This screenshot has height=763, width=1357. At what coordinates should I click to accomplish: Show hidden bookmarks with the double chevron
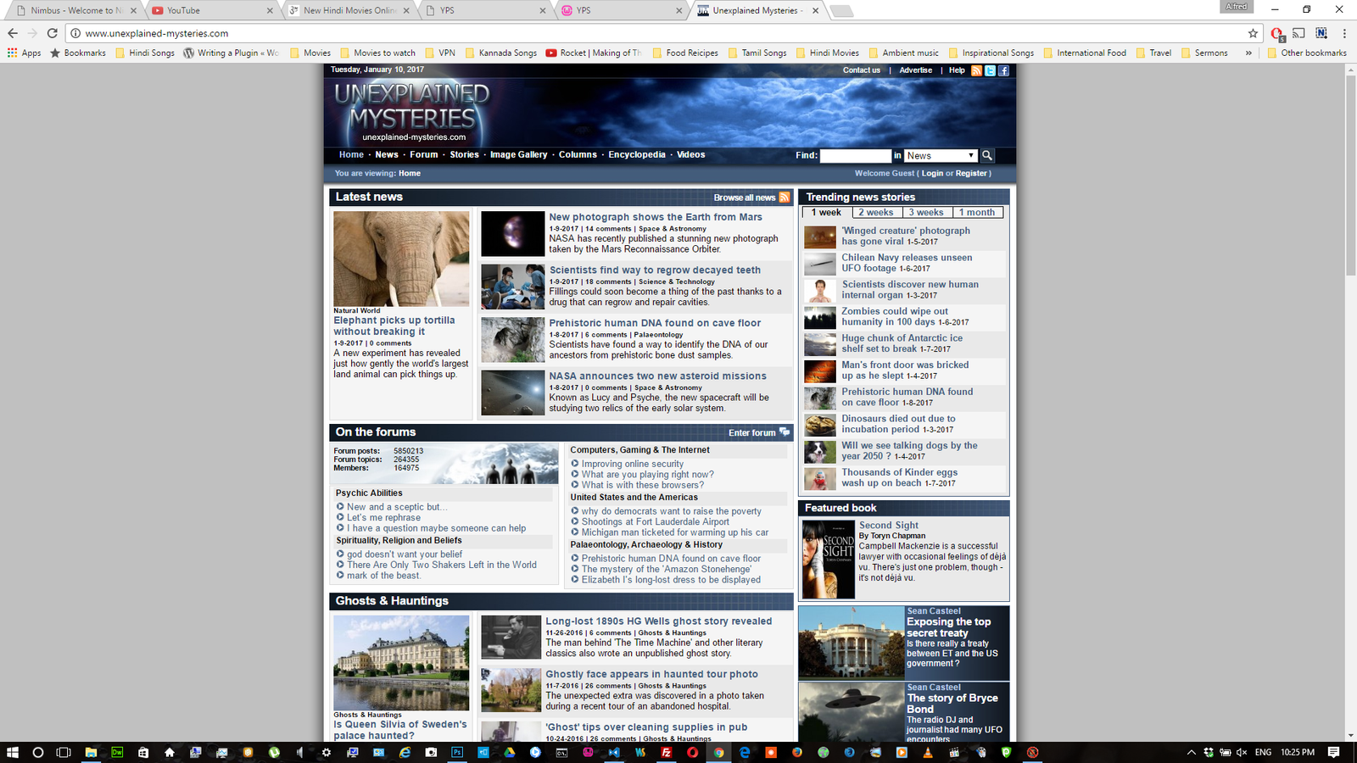1248,53
